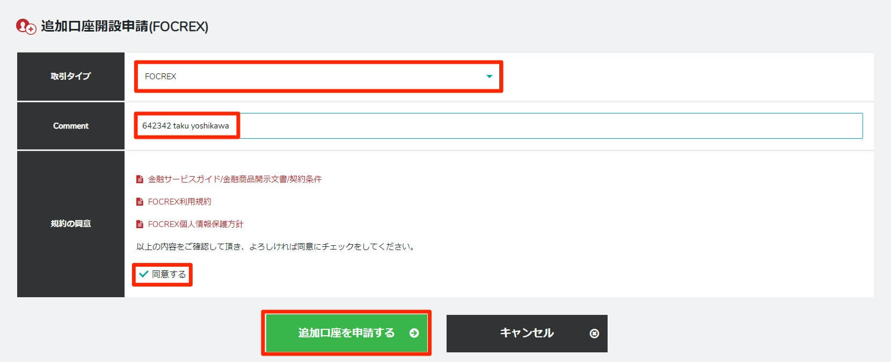Viewport: 891px width, 362px height.
Task: Click the 追加口座開設申請(FOCREX) page heading
Action: pos(125,26)
